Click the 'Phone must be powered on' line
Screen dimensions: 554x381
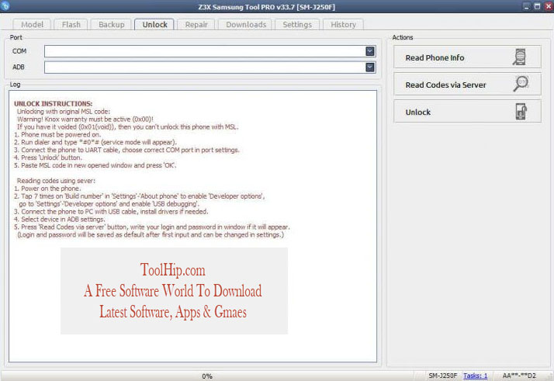pyautogui.click(x=57, y=135)
